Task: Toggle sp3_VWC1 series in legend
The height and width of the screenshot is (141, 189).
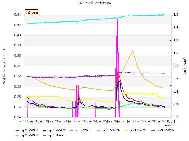Action: click(x=27, y=130)
